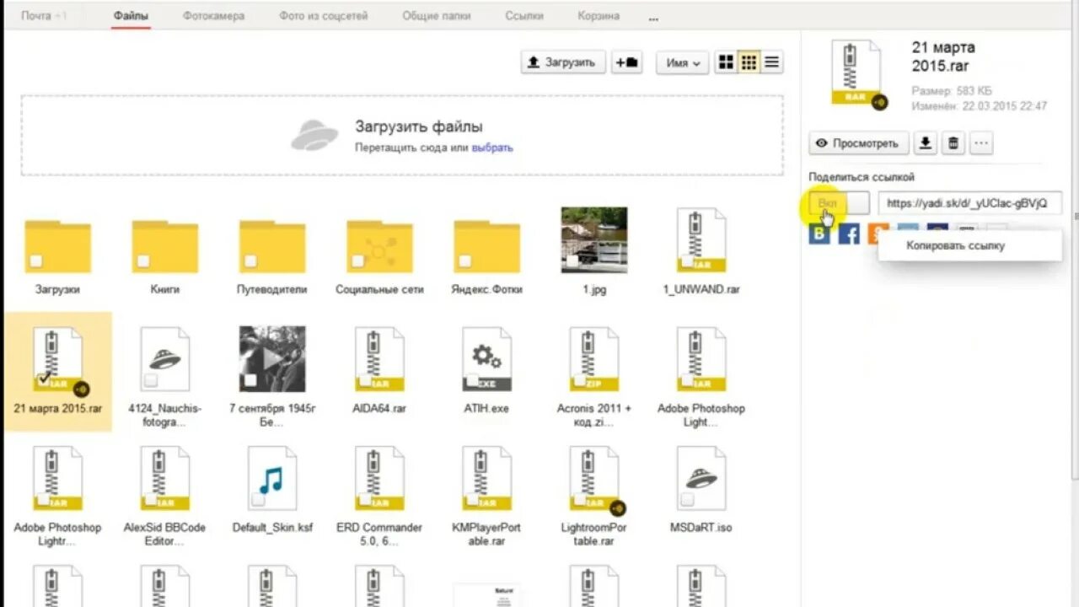Select the Файлы tab

(x=132, y=16)
